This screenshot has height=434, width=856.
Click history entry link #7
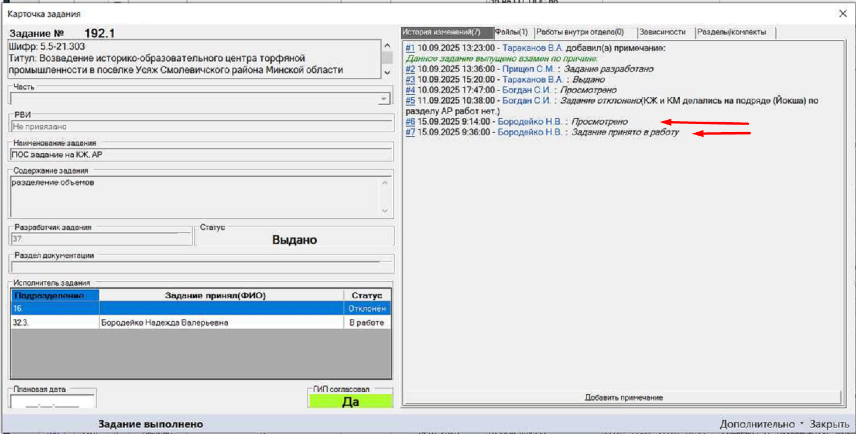point(410,132)
